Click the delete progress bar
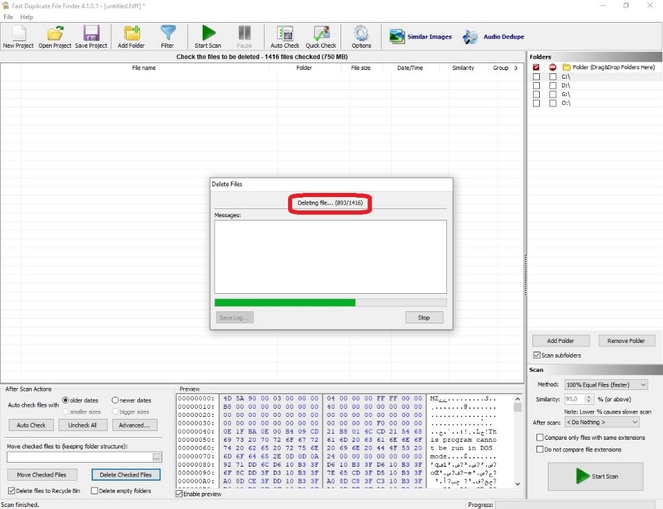663x509 pixels. click(330, 303)
